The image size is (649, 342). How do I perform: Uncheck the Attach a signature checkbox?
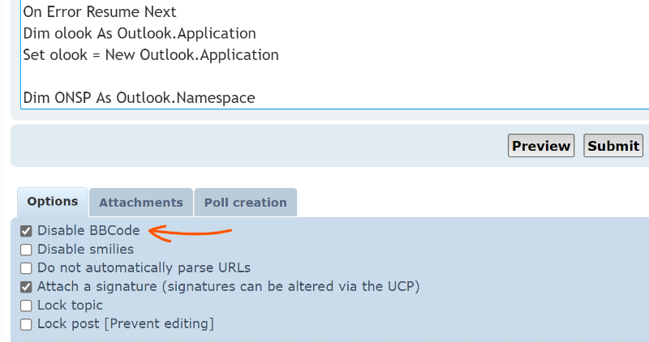[x=26, y=287]
